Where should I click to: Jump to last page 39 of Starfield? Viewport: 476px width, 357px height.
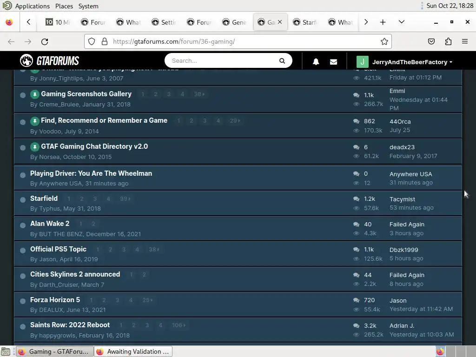[x=125, y=199]
